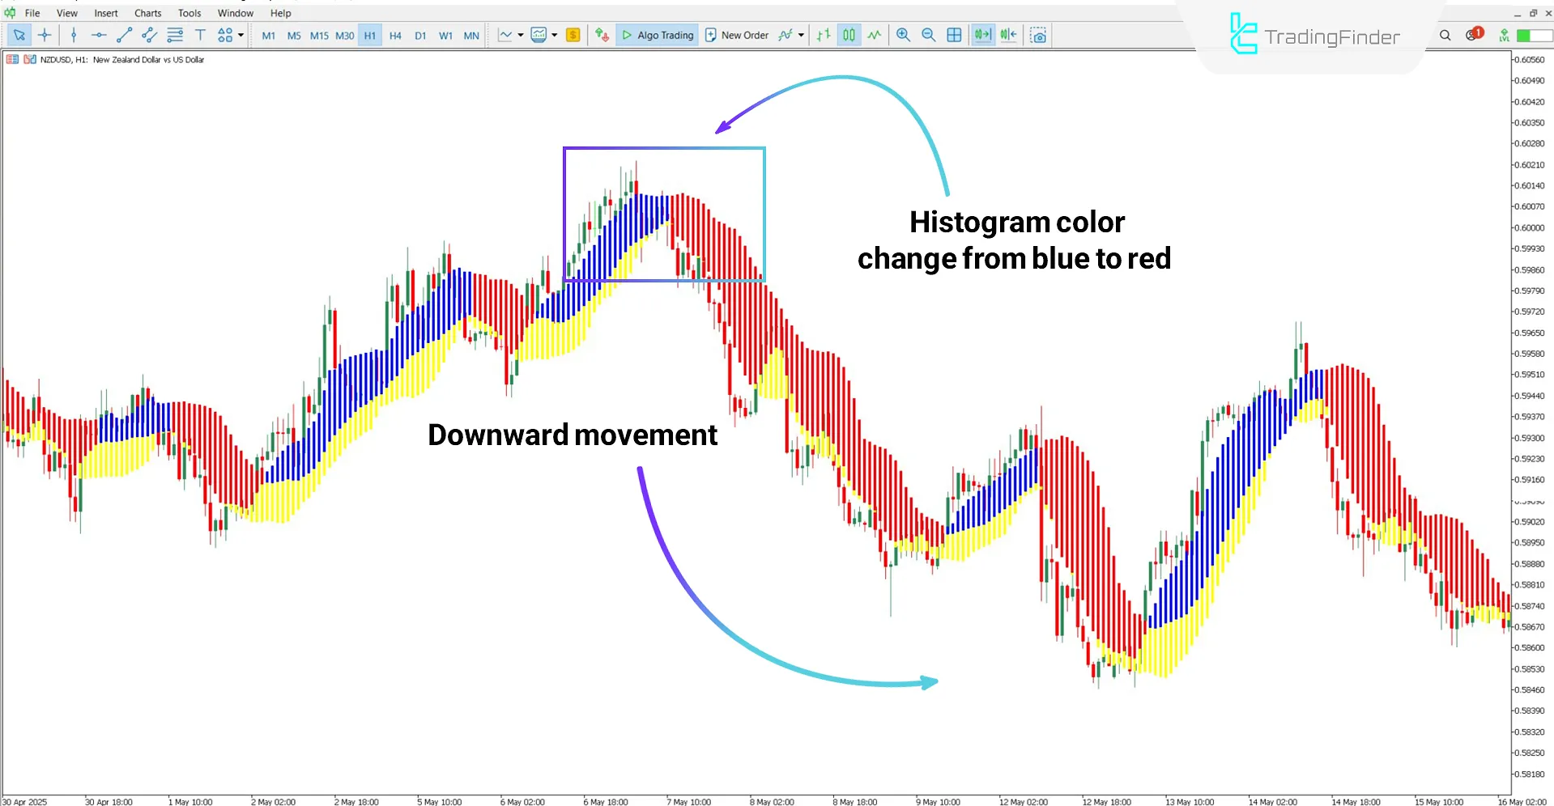Open the Charts menu
The image size is (1554, 806).
[147, 13]
